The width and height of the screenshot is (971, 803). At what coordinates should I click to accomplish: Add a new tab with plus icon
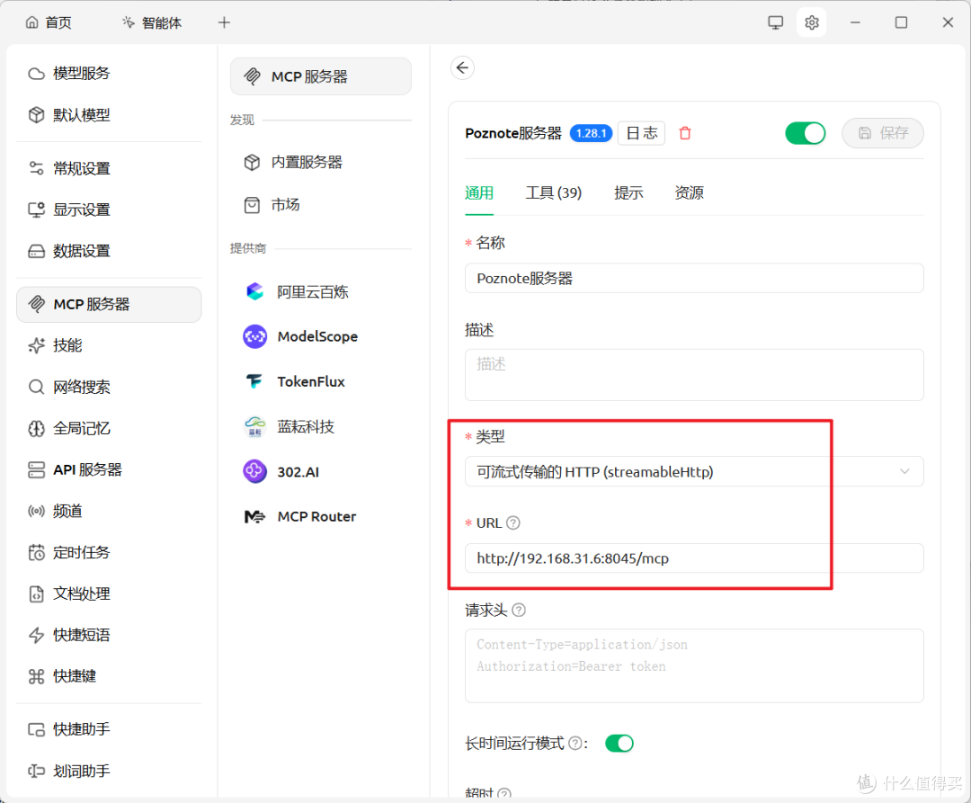tap(224, 22)
